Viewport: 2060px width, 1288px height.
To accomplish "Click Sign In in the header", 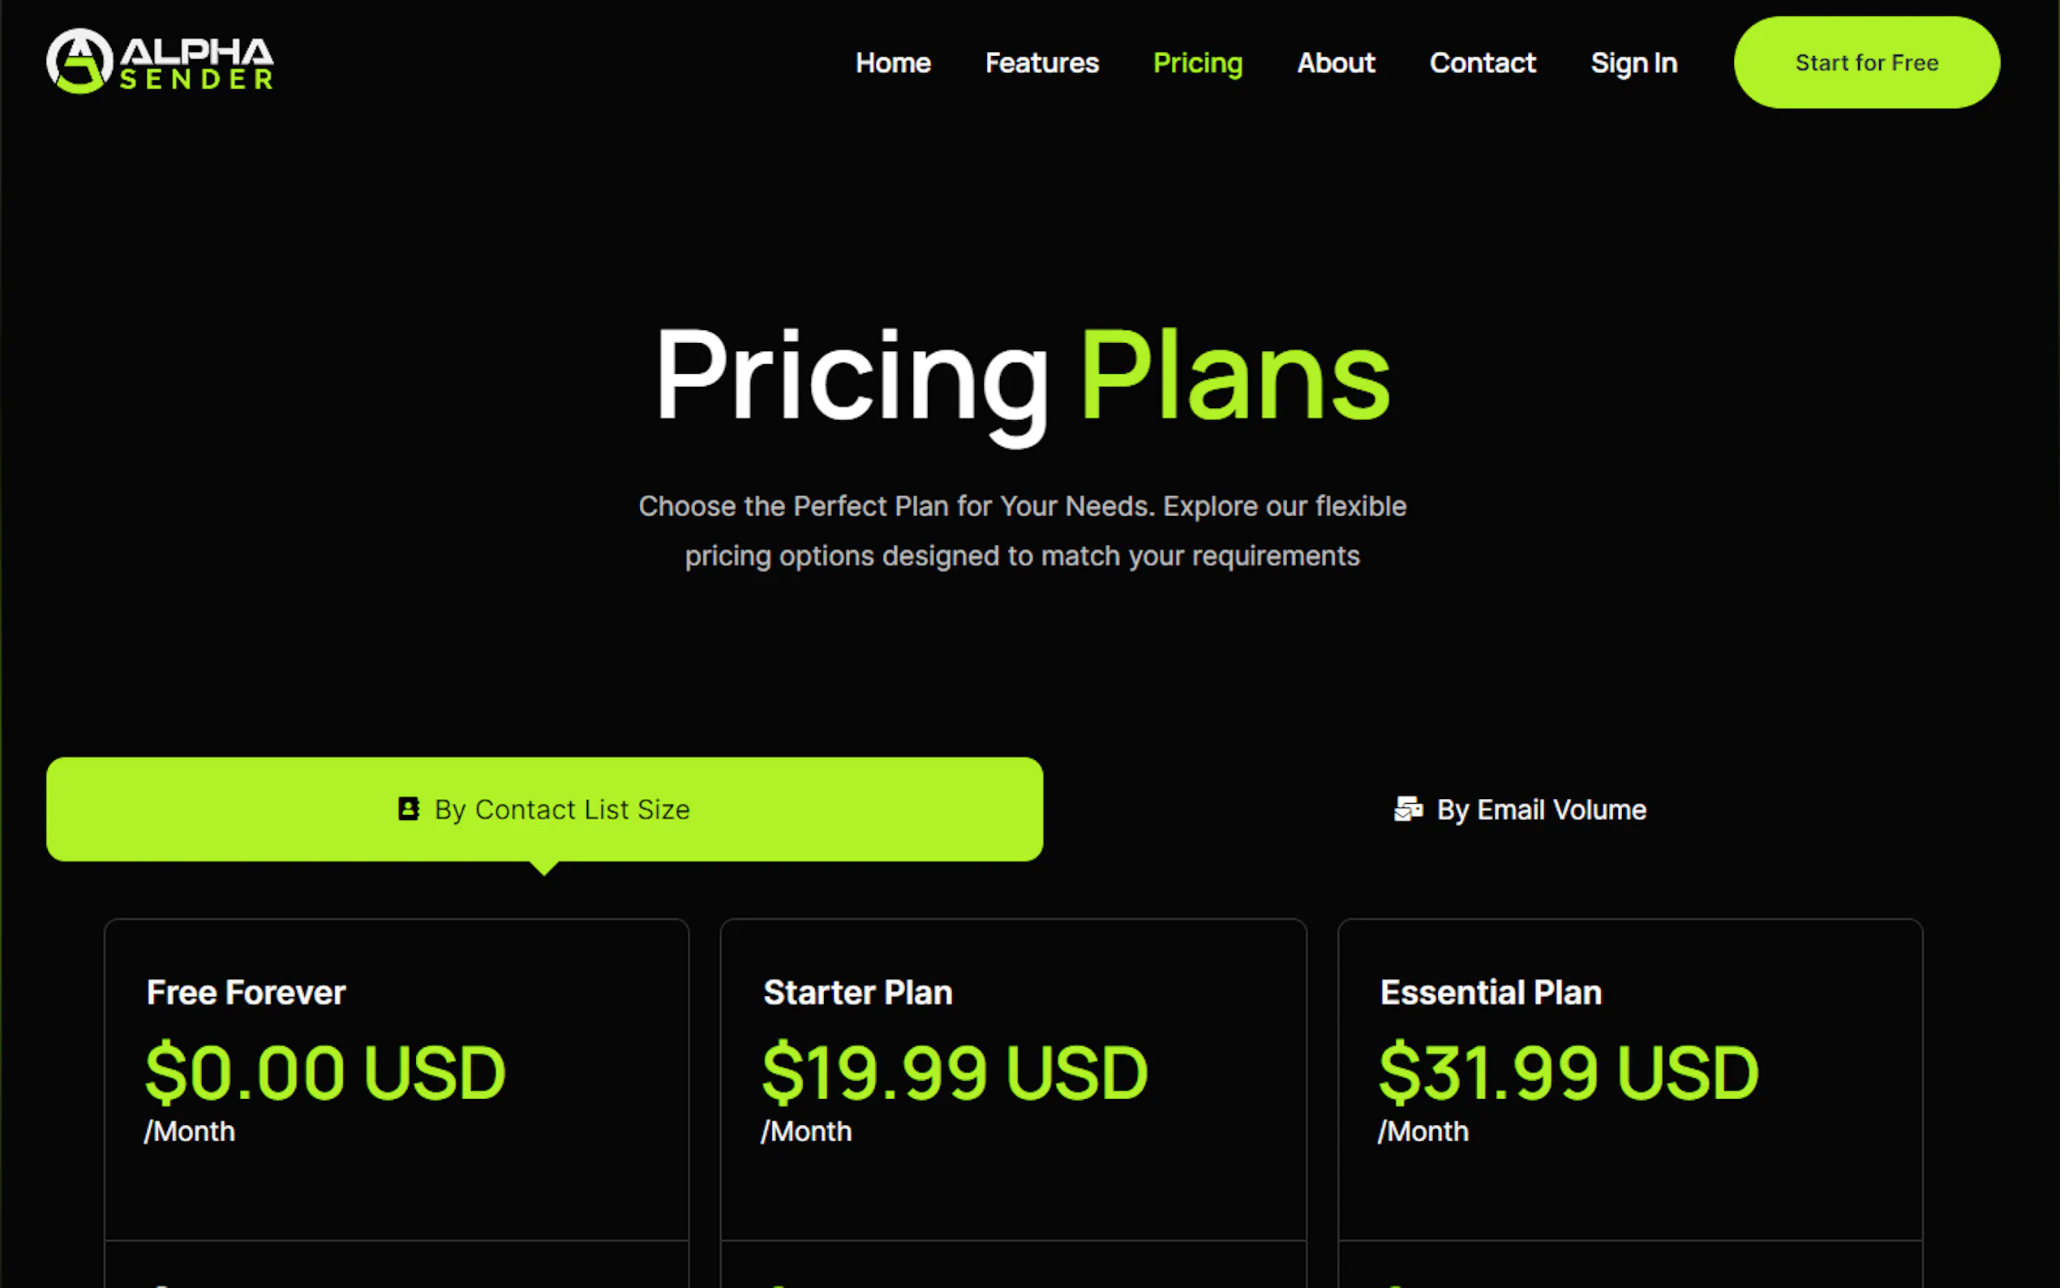I will click(x=1633, y=63).
